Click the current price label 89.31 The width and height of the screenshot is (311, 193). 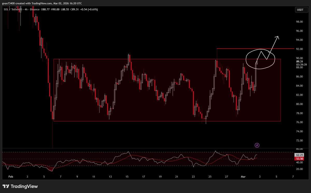(299, 61)
